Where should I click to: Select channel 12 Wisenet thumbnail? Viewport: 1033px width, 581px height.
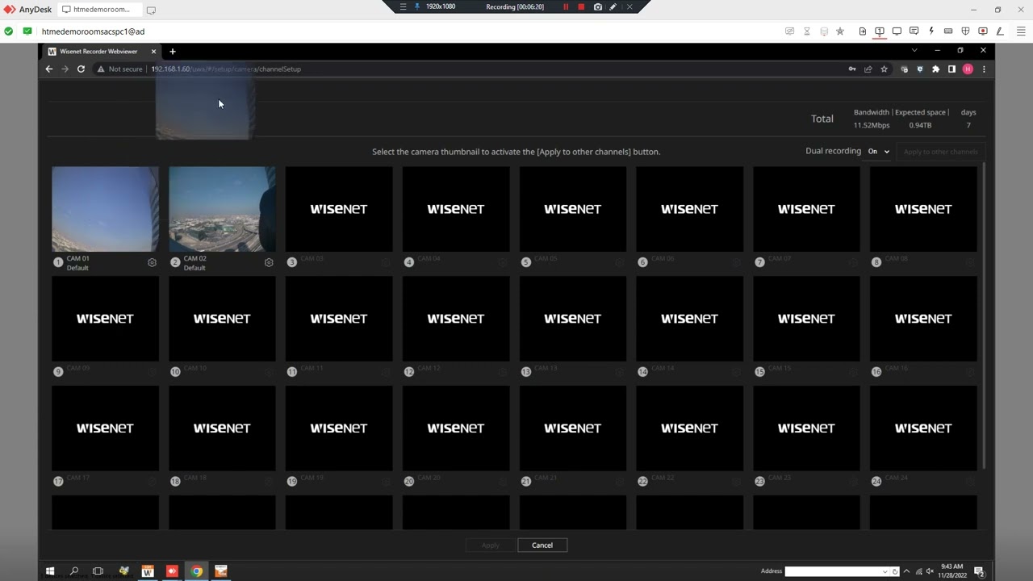point(456,319)
